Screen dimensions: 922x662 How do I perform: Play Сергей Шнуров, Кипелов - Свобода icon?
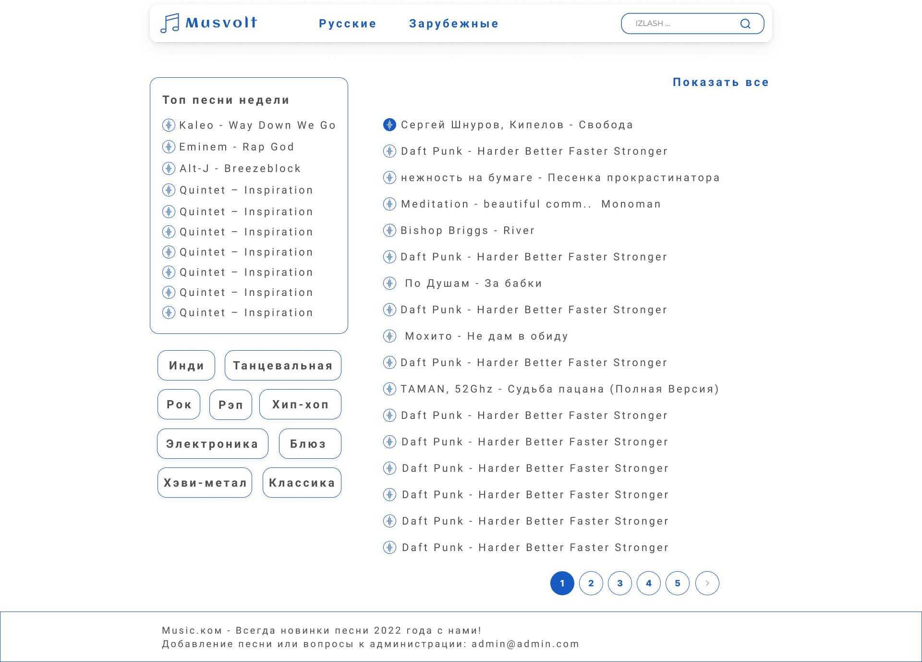coord(389,125)
